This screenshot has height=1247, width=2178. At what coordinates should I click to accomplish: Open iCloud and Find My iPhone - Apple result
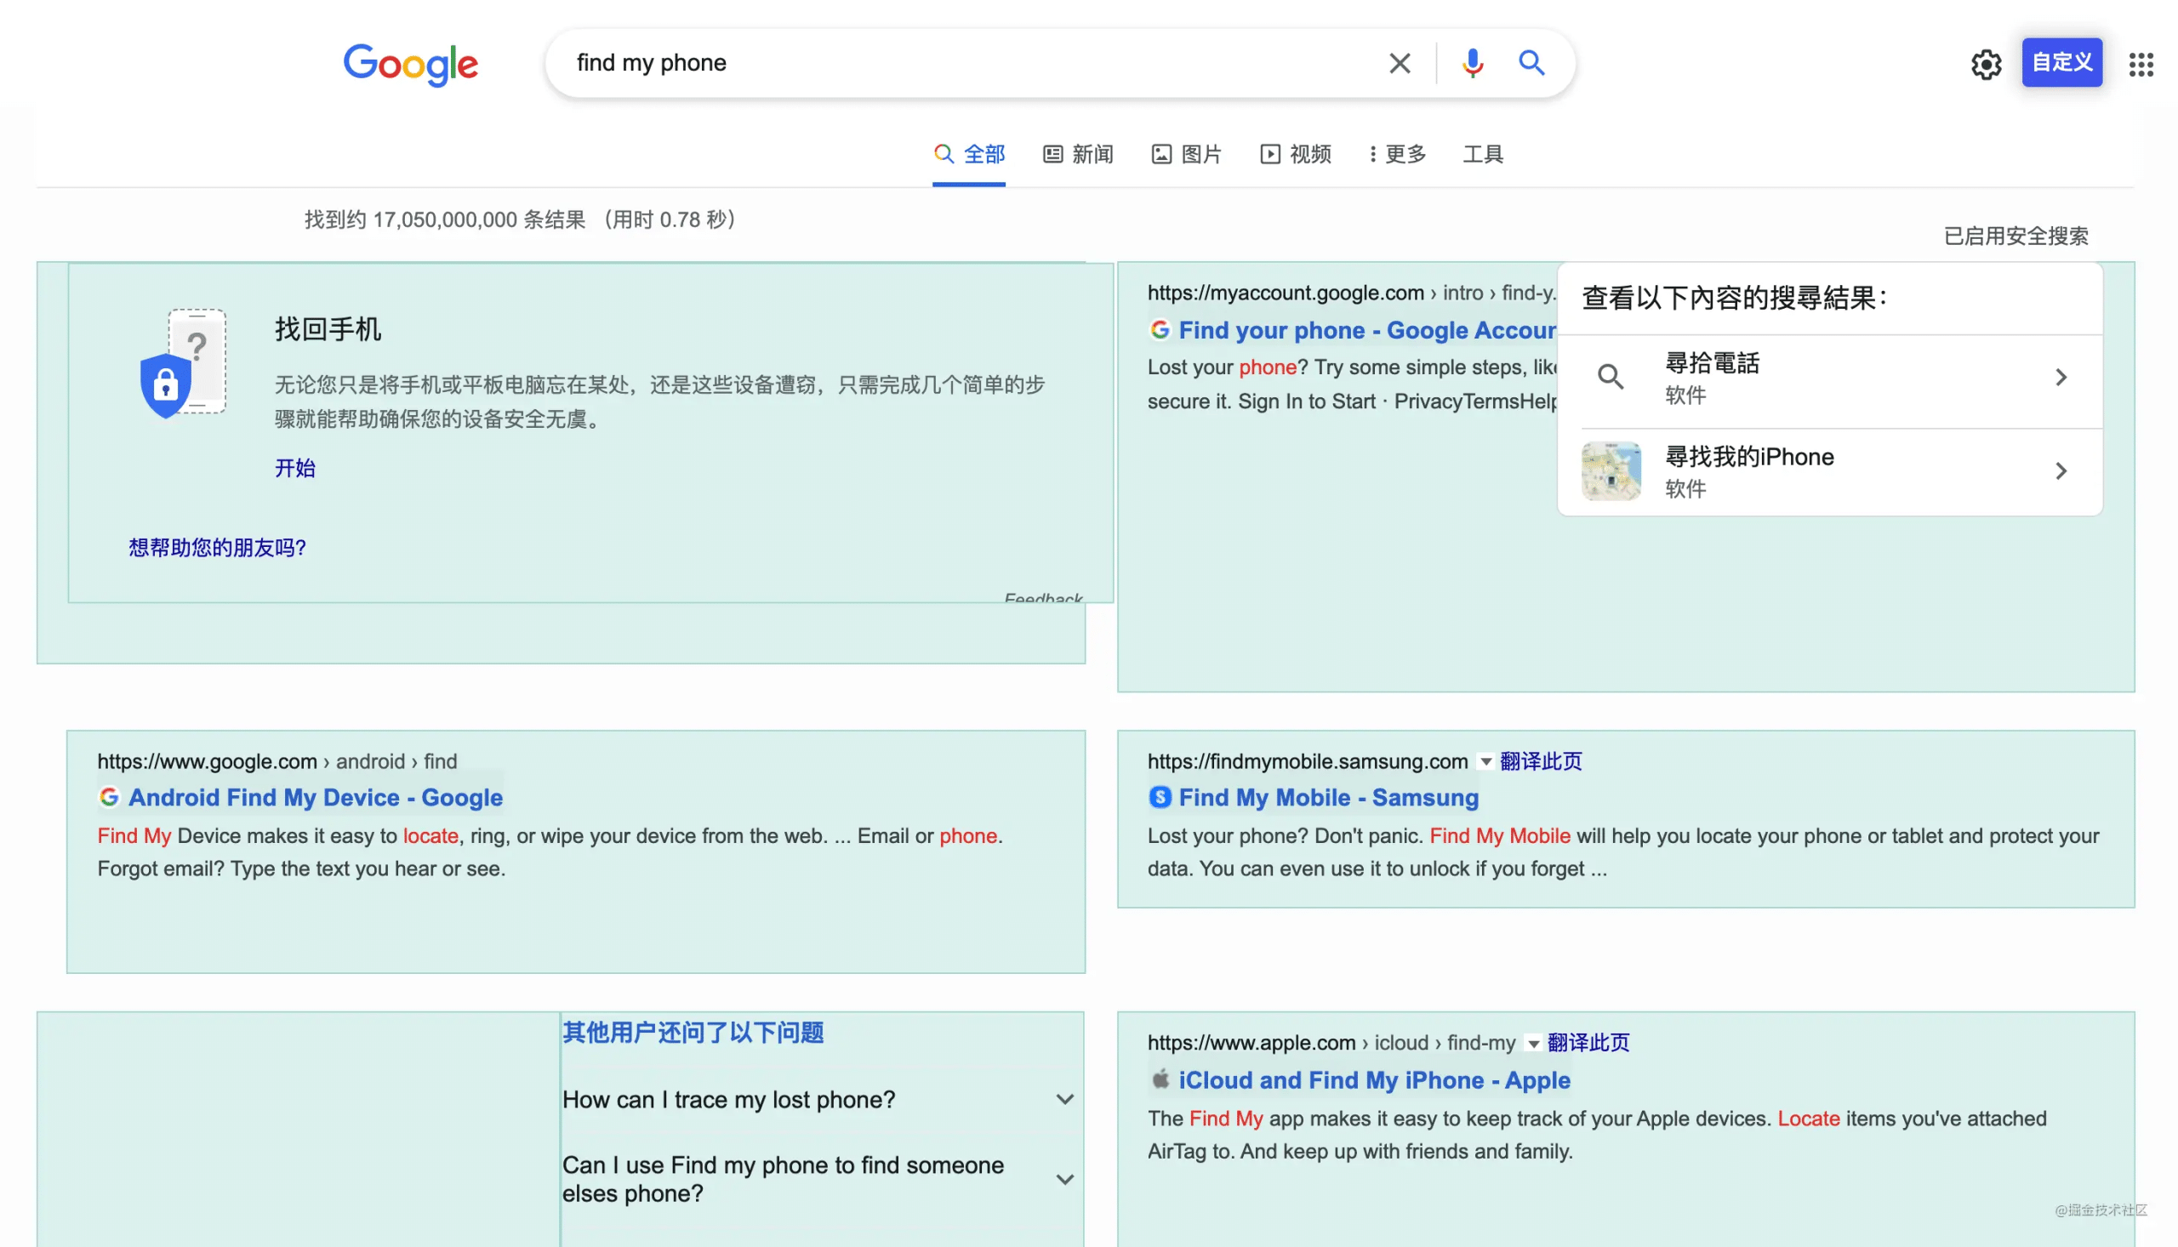[x=1375, y=1080]
